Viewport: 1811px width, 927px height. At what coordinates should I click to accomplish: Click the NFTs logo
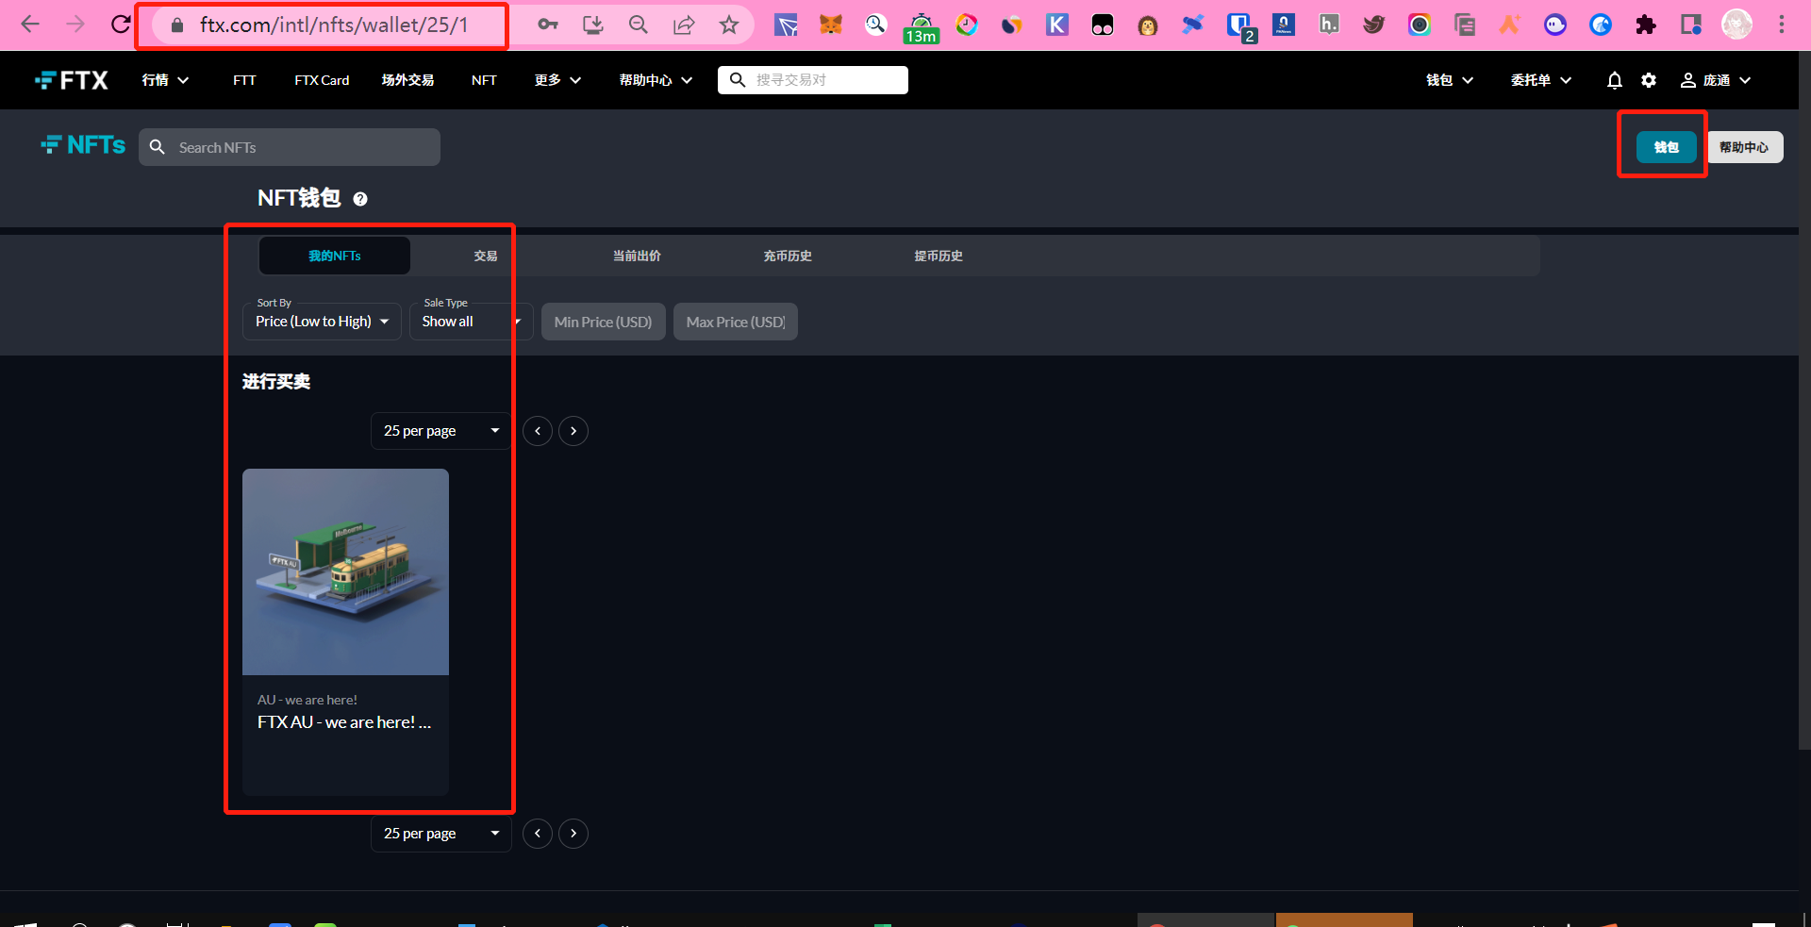click(x=83, y=145)
